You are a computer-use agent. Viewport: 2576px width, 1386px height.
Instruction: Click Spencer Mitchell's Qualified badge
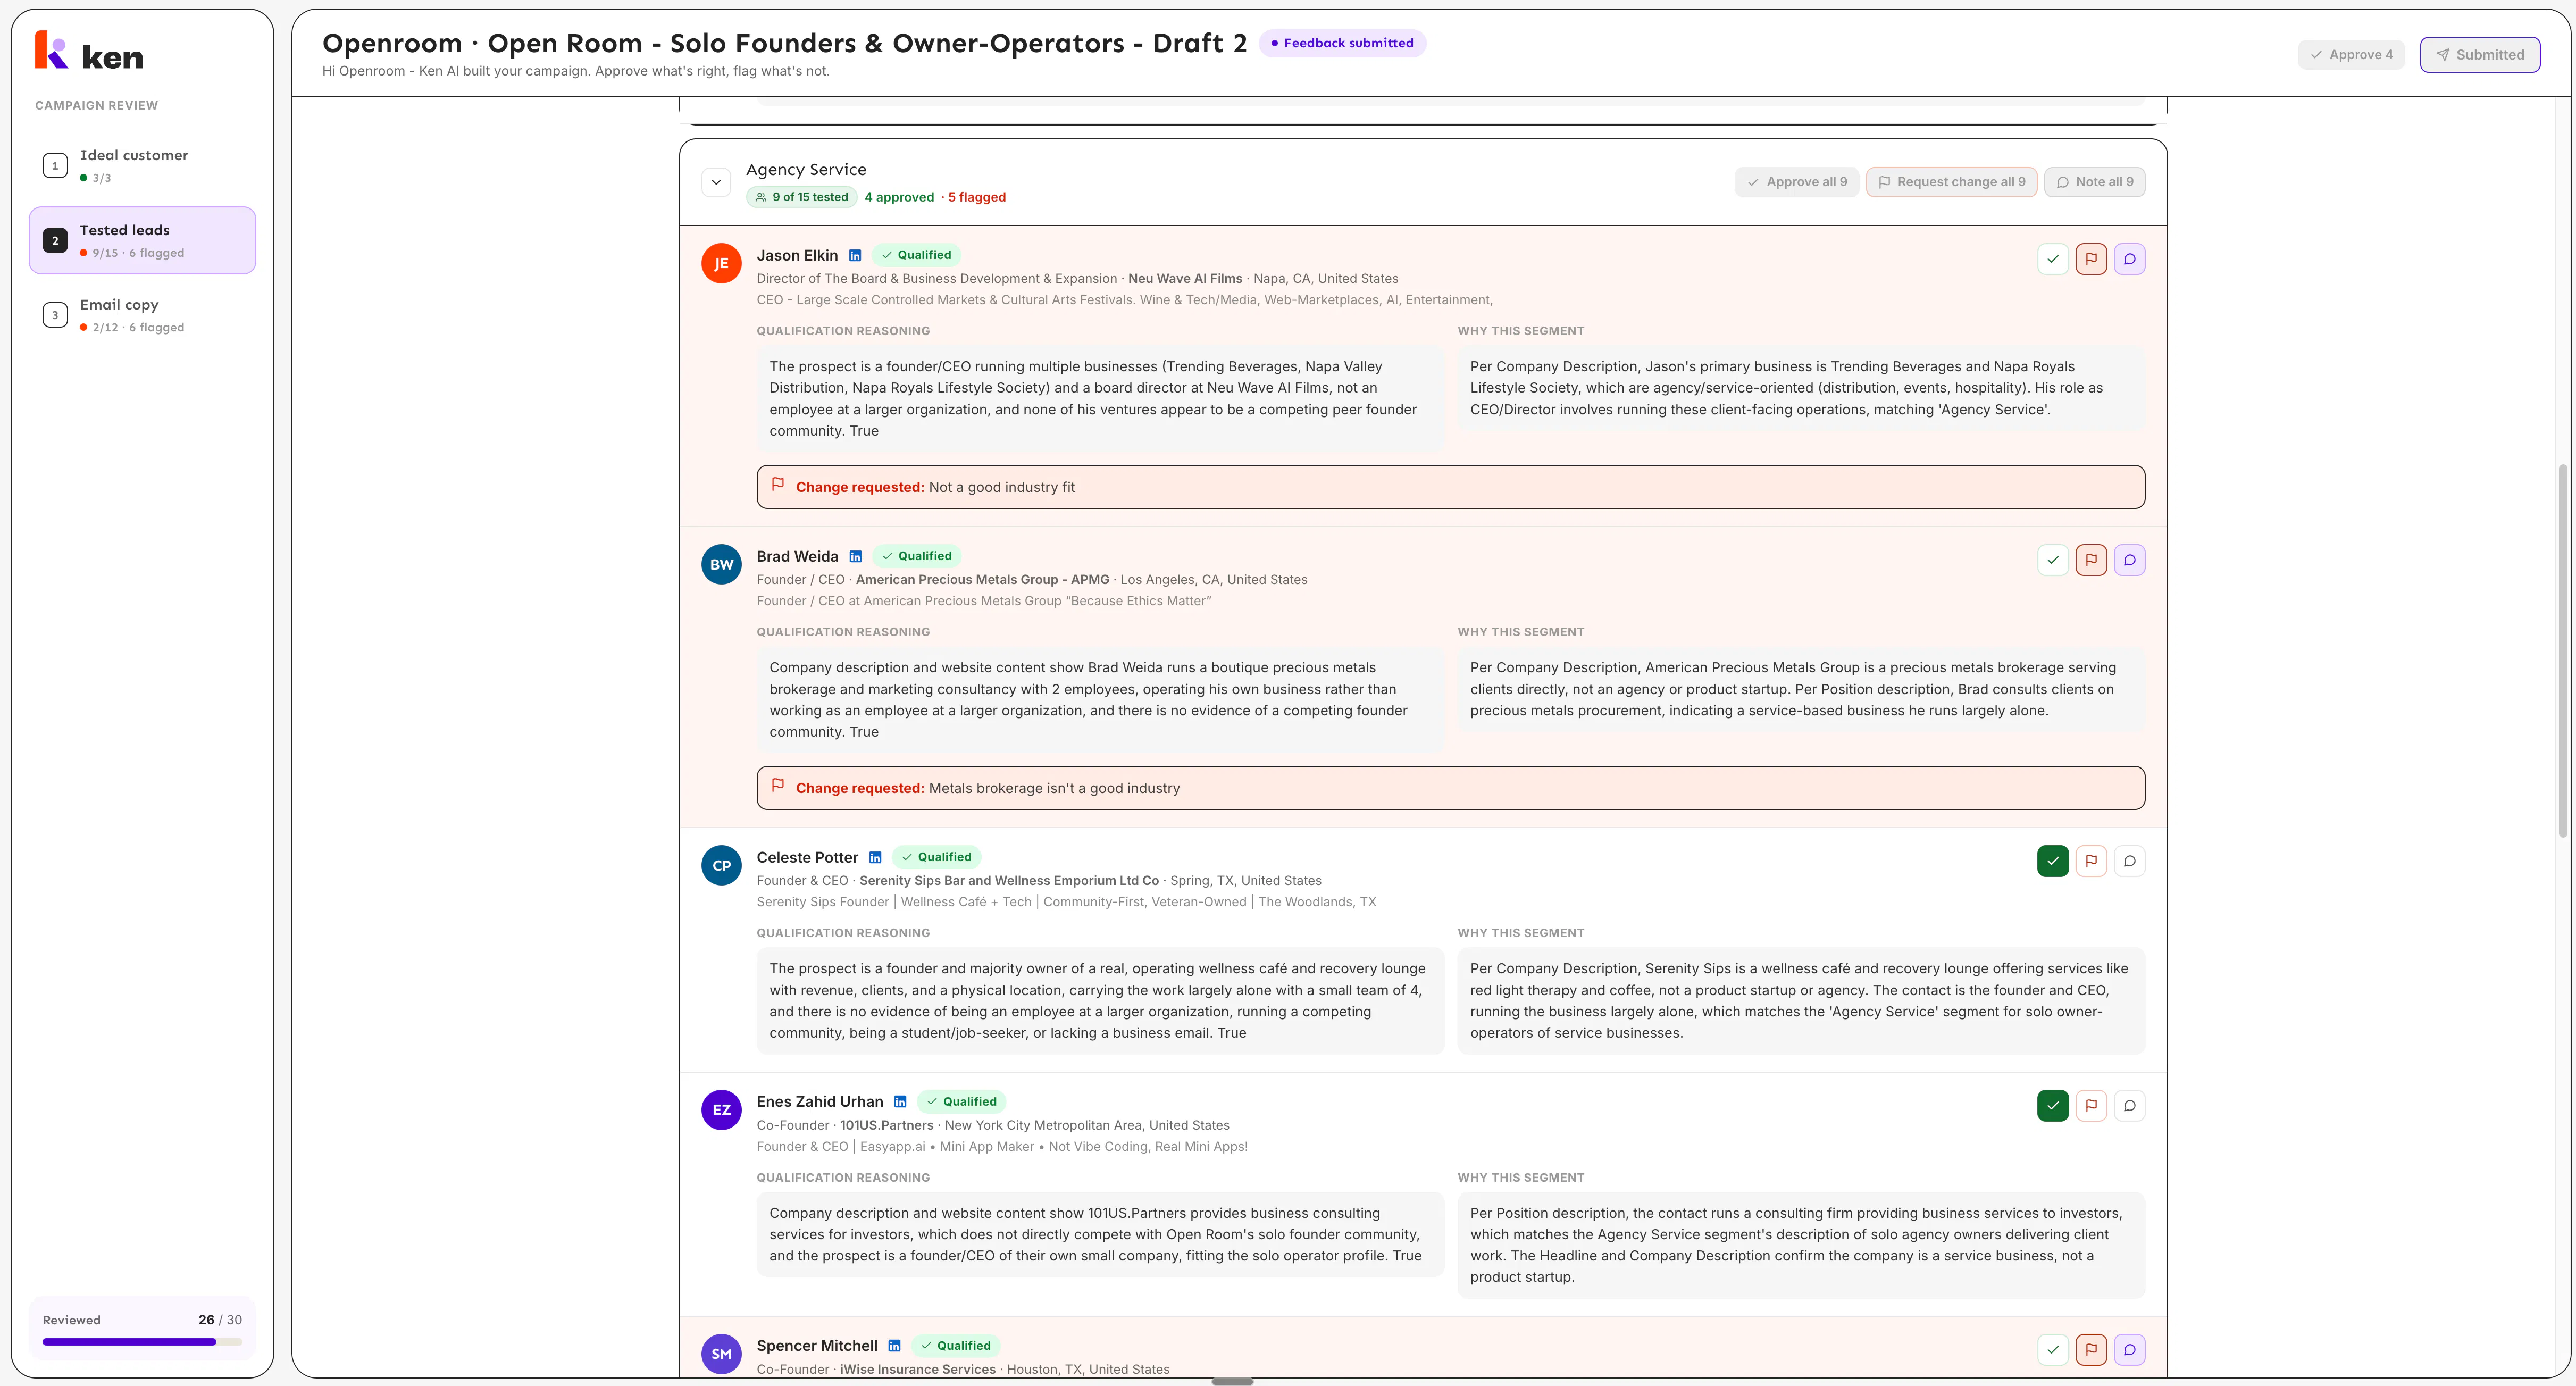tap(956, 1346)
